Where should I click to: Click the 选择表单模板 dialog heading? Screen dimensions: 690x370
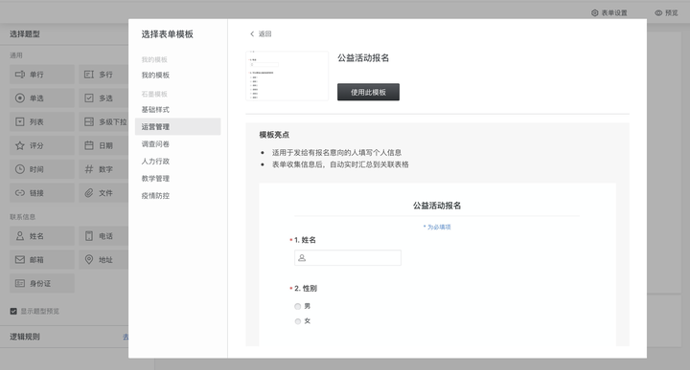167,34
